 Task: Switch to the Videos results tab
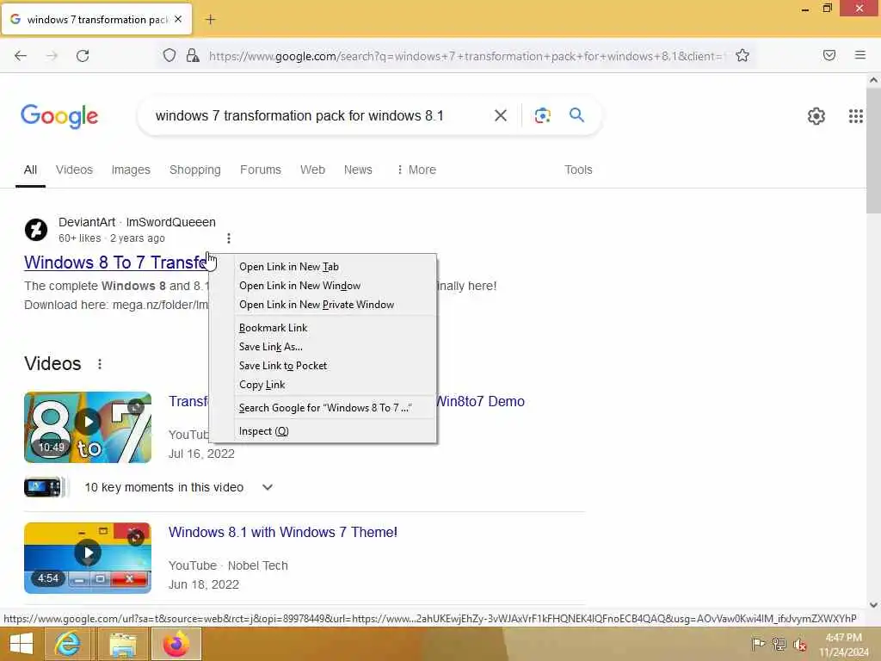[74, 170]
